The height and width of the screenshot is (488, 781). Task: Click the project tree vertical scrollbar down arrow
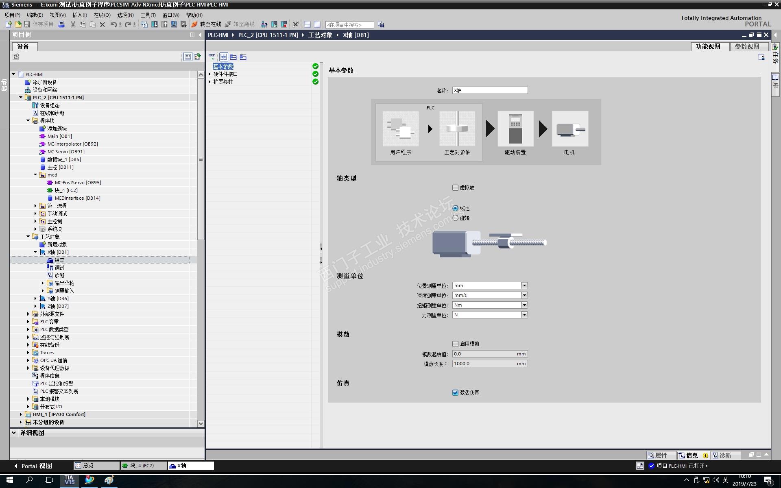click(x=201, y=423)
